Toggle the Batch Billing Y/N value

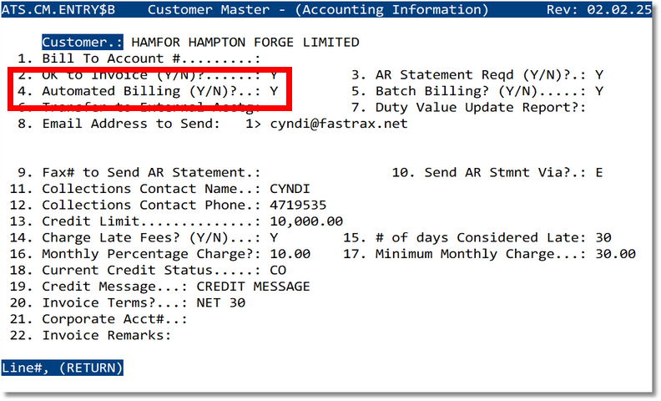pyautogui.click(x=599, y=91)
